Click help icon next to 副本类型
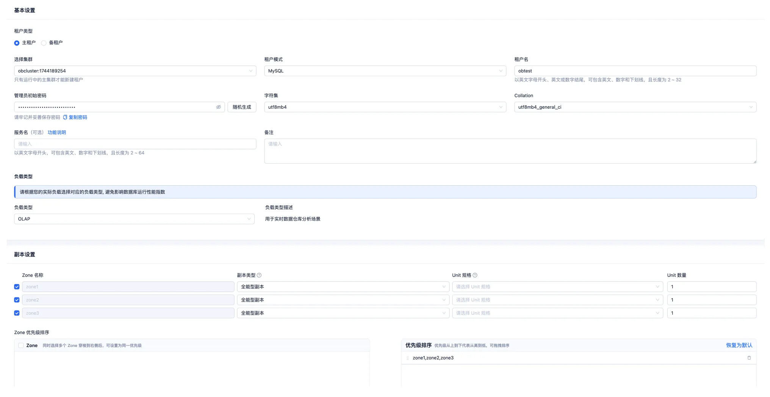This screenshot has width=770, height=397. tap(259, 275)
